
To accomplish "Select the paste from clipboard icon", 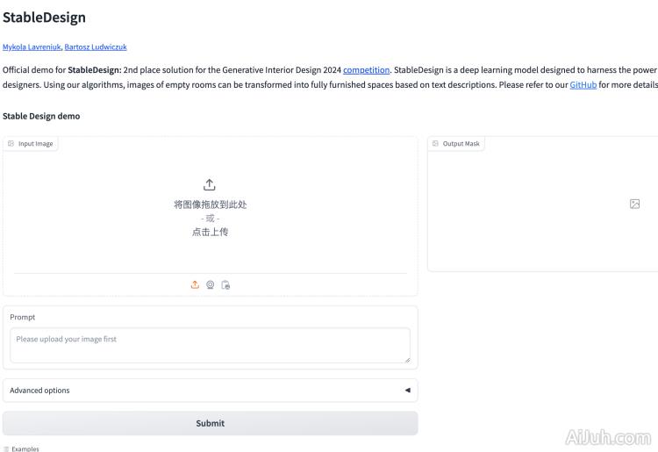I will coord(225,284).
